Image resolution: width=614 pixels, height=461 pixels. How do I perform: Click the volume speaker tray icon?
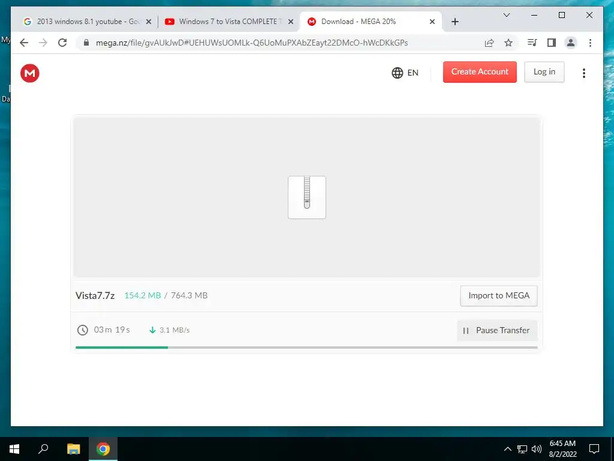tap(537, 449)
